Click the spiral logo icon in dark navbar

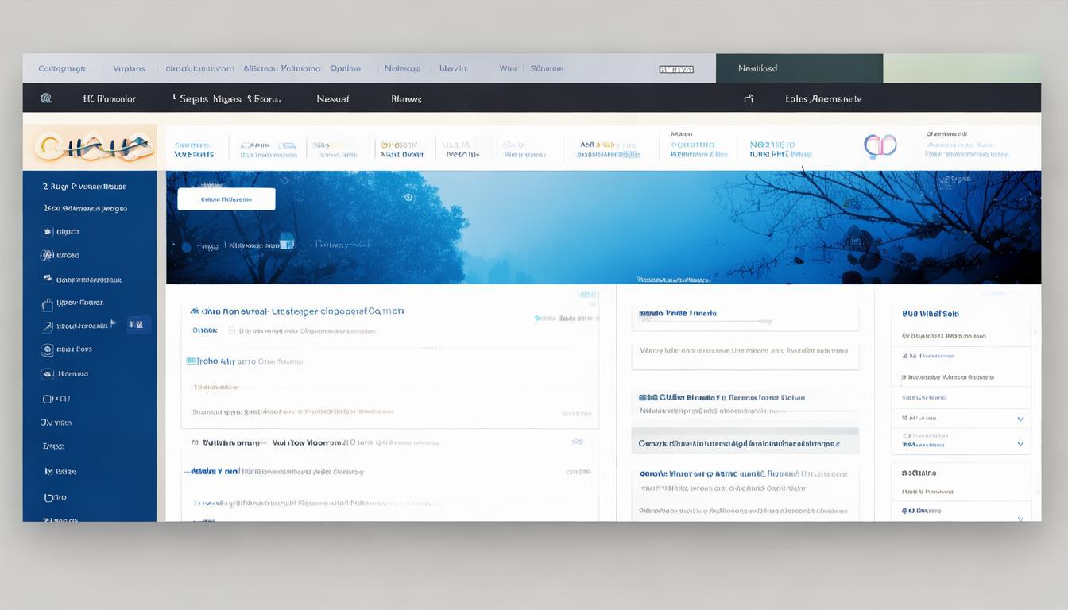[46, 98]
